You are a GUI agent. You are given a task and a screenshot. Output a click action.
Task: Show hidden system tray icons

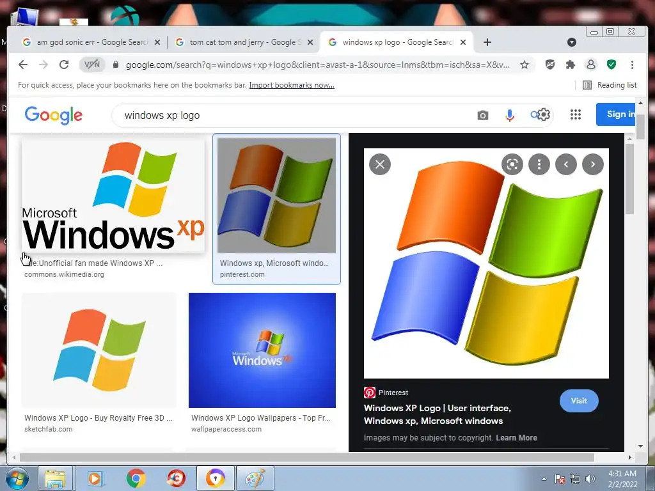tap(544, 479)
